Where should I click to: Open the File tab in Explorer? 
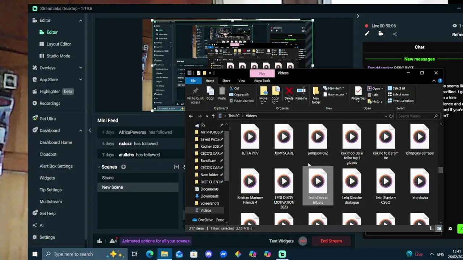193,81
